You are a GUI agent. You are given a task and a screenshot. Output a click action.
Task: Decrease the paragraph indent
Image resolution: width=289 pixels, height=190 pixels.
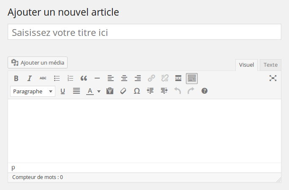(x=150, y=91)
